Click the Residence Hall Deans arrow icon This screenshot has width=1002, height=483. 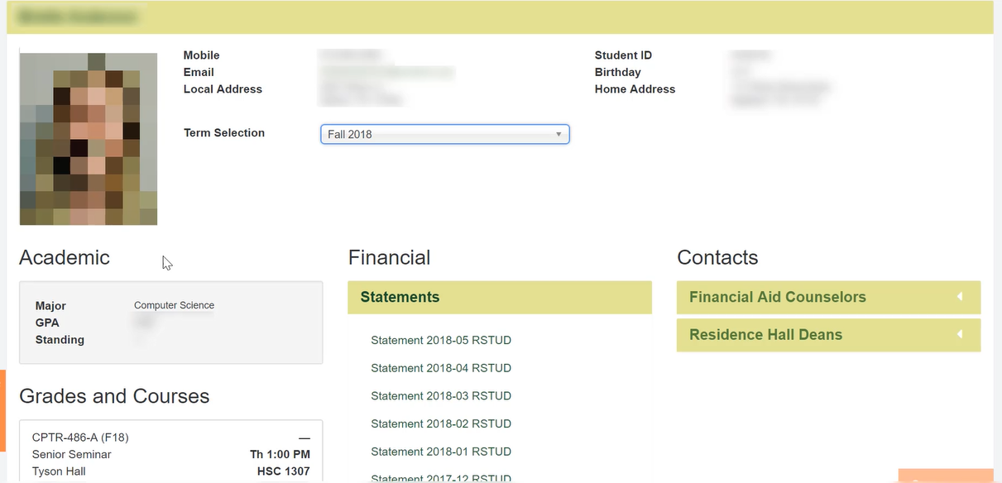tap(960, 335)
